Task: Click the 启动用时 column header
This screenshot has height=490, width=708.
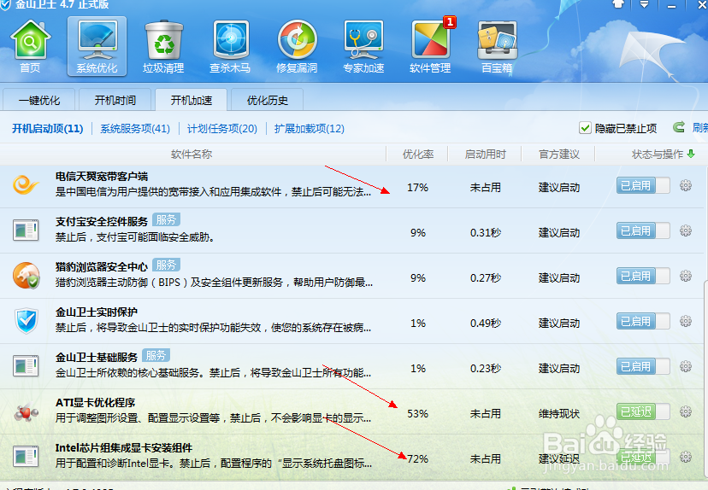Action: click(486, 155)
